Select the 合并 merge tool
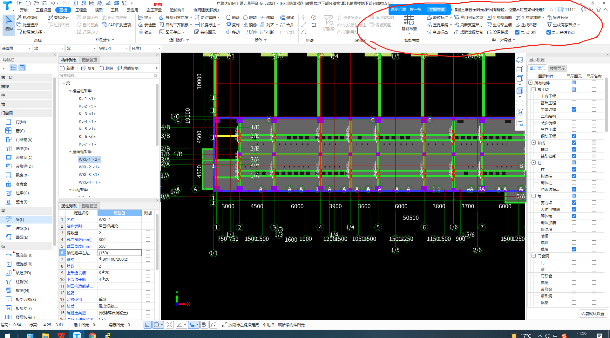610x338 pixels. coord(287,25)
